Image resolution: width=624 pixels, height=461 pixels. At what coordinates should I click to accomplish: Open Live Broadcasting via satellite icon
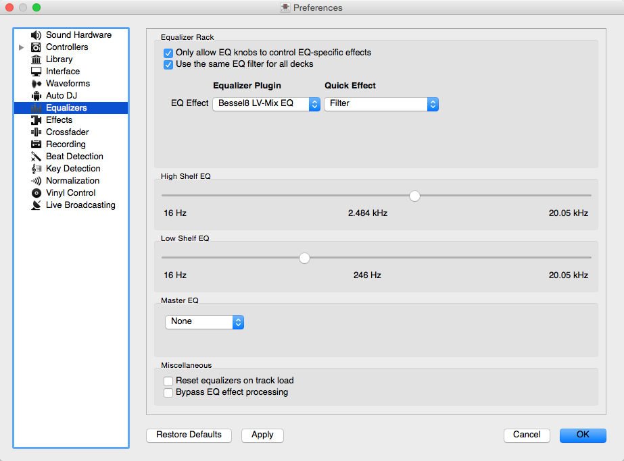point(36,205)
